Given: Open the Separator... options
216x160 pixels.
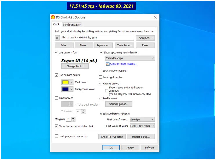Looking at the screenshot, I should coord(103,45).
